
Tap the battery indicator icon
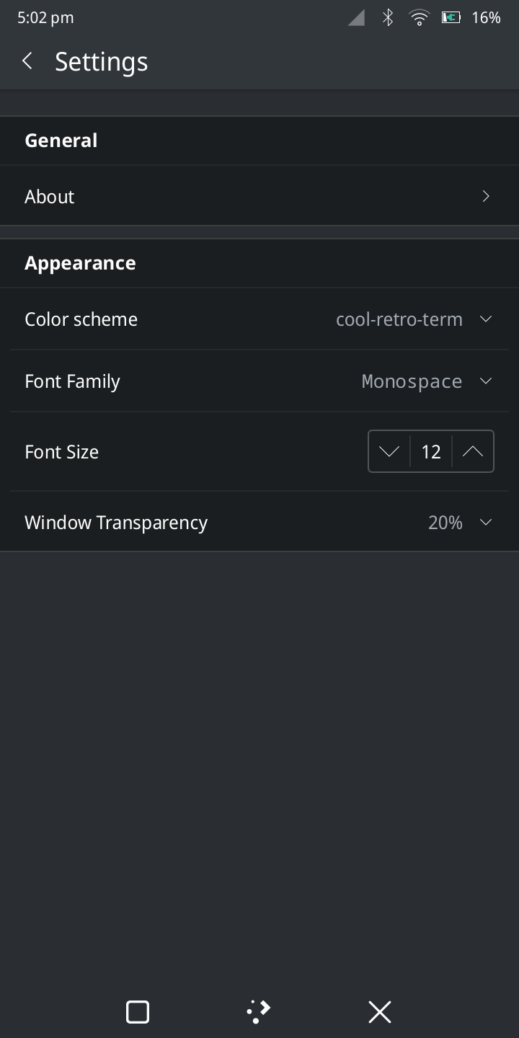(x=451, y=18)
